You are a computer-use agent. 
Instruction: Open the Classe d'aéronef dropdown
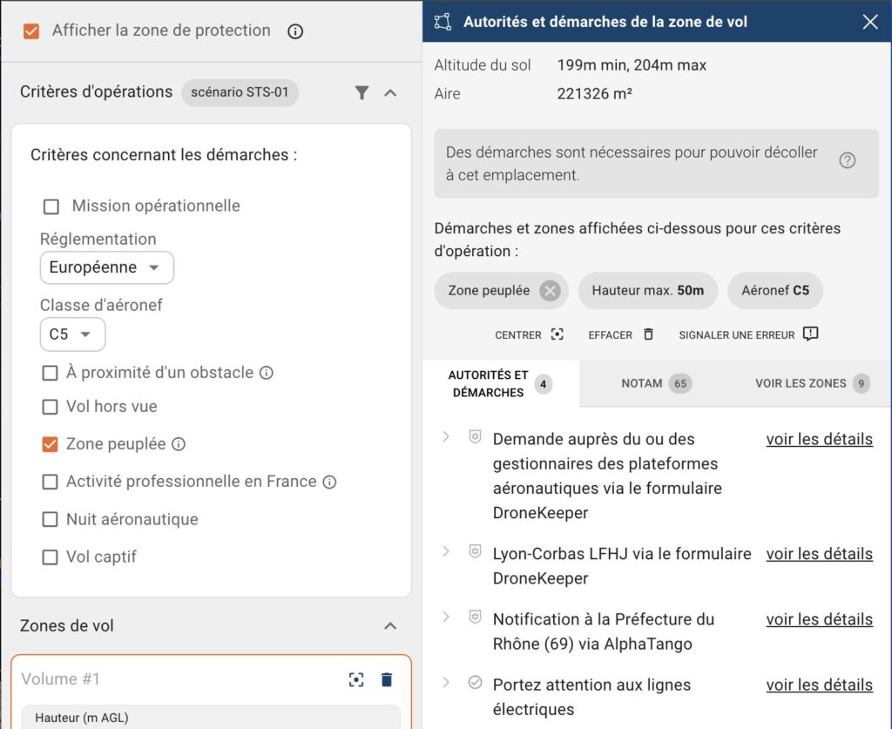pos(72,334)
